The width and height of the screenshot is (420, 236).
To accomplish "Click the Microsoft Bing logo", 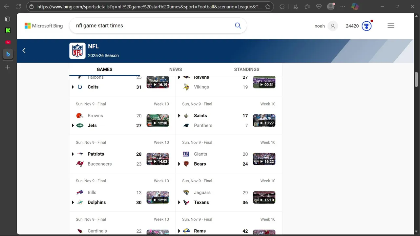I will point(44,26).
